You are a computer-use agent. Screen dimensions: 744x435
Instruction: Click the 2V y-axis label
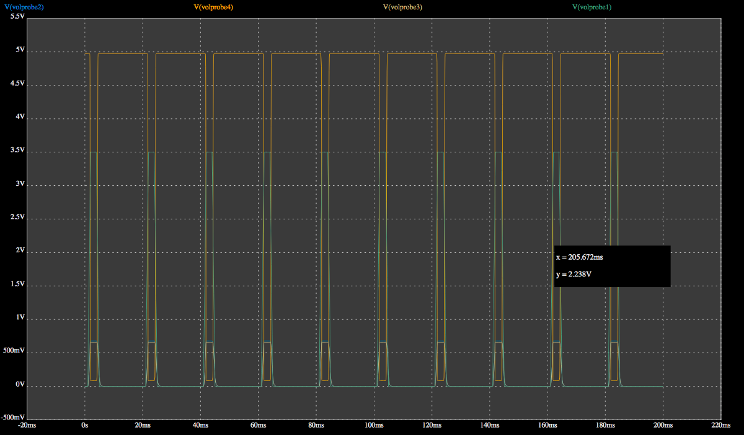tap(19, 250)
